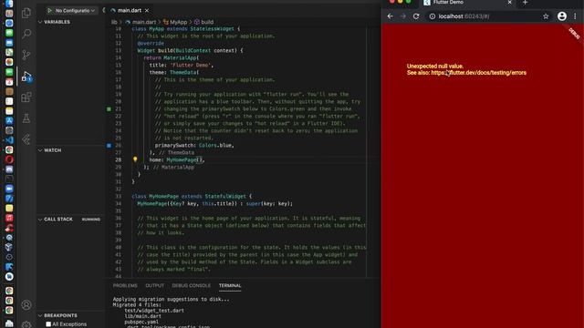Bookmark this page with the star icon

pyautogui.click(x=546, y=16)
